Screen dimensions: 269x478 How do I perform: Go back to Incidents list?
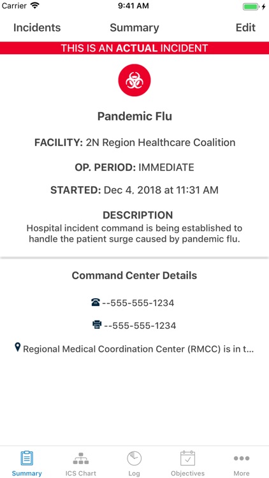(37, 28)
